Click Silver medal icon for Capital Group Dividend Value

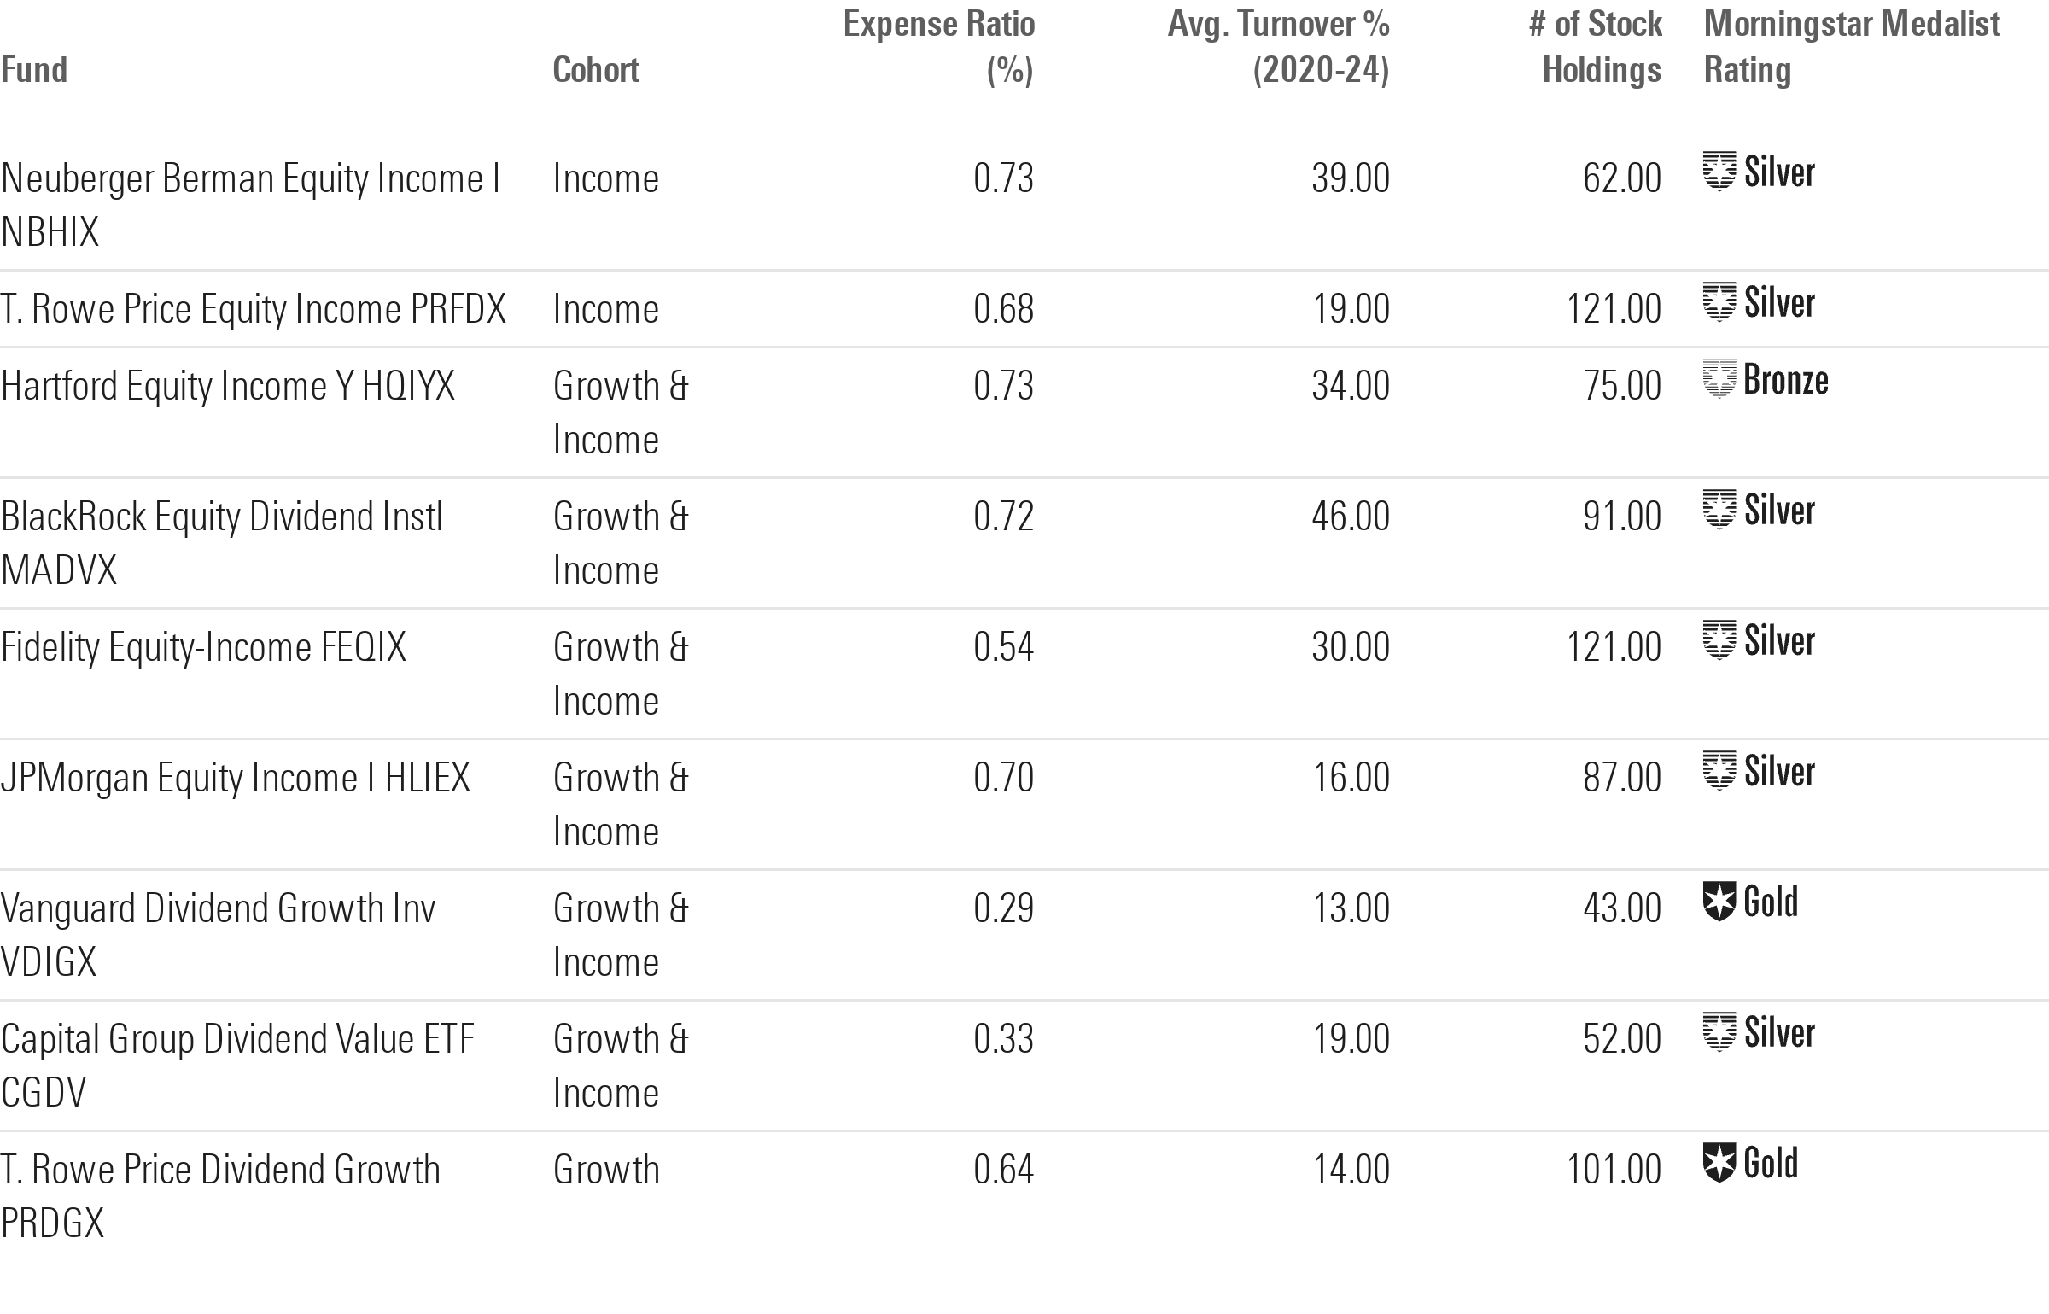1719,1032
